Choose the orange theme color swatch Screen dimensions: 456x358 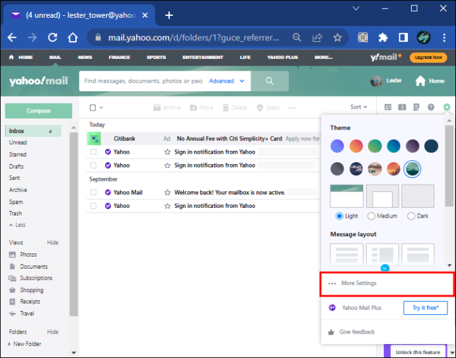tap(356, 146)
